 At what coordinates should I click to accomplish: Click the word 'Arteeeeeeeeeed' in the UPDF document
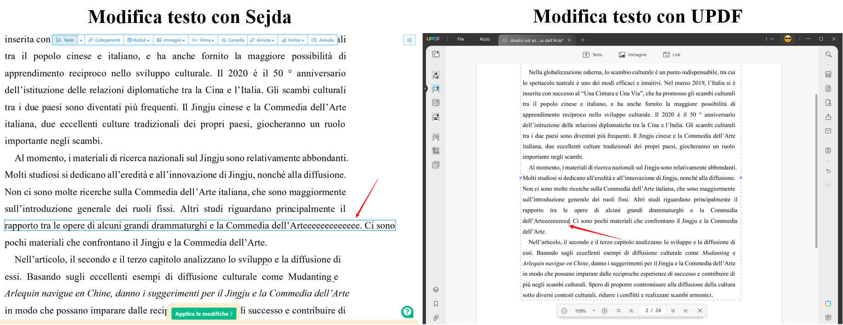(x=546, y=221)
